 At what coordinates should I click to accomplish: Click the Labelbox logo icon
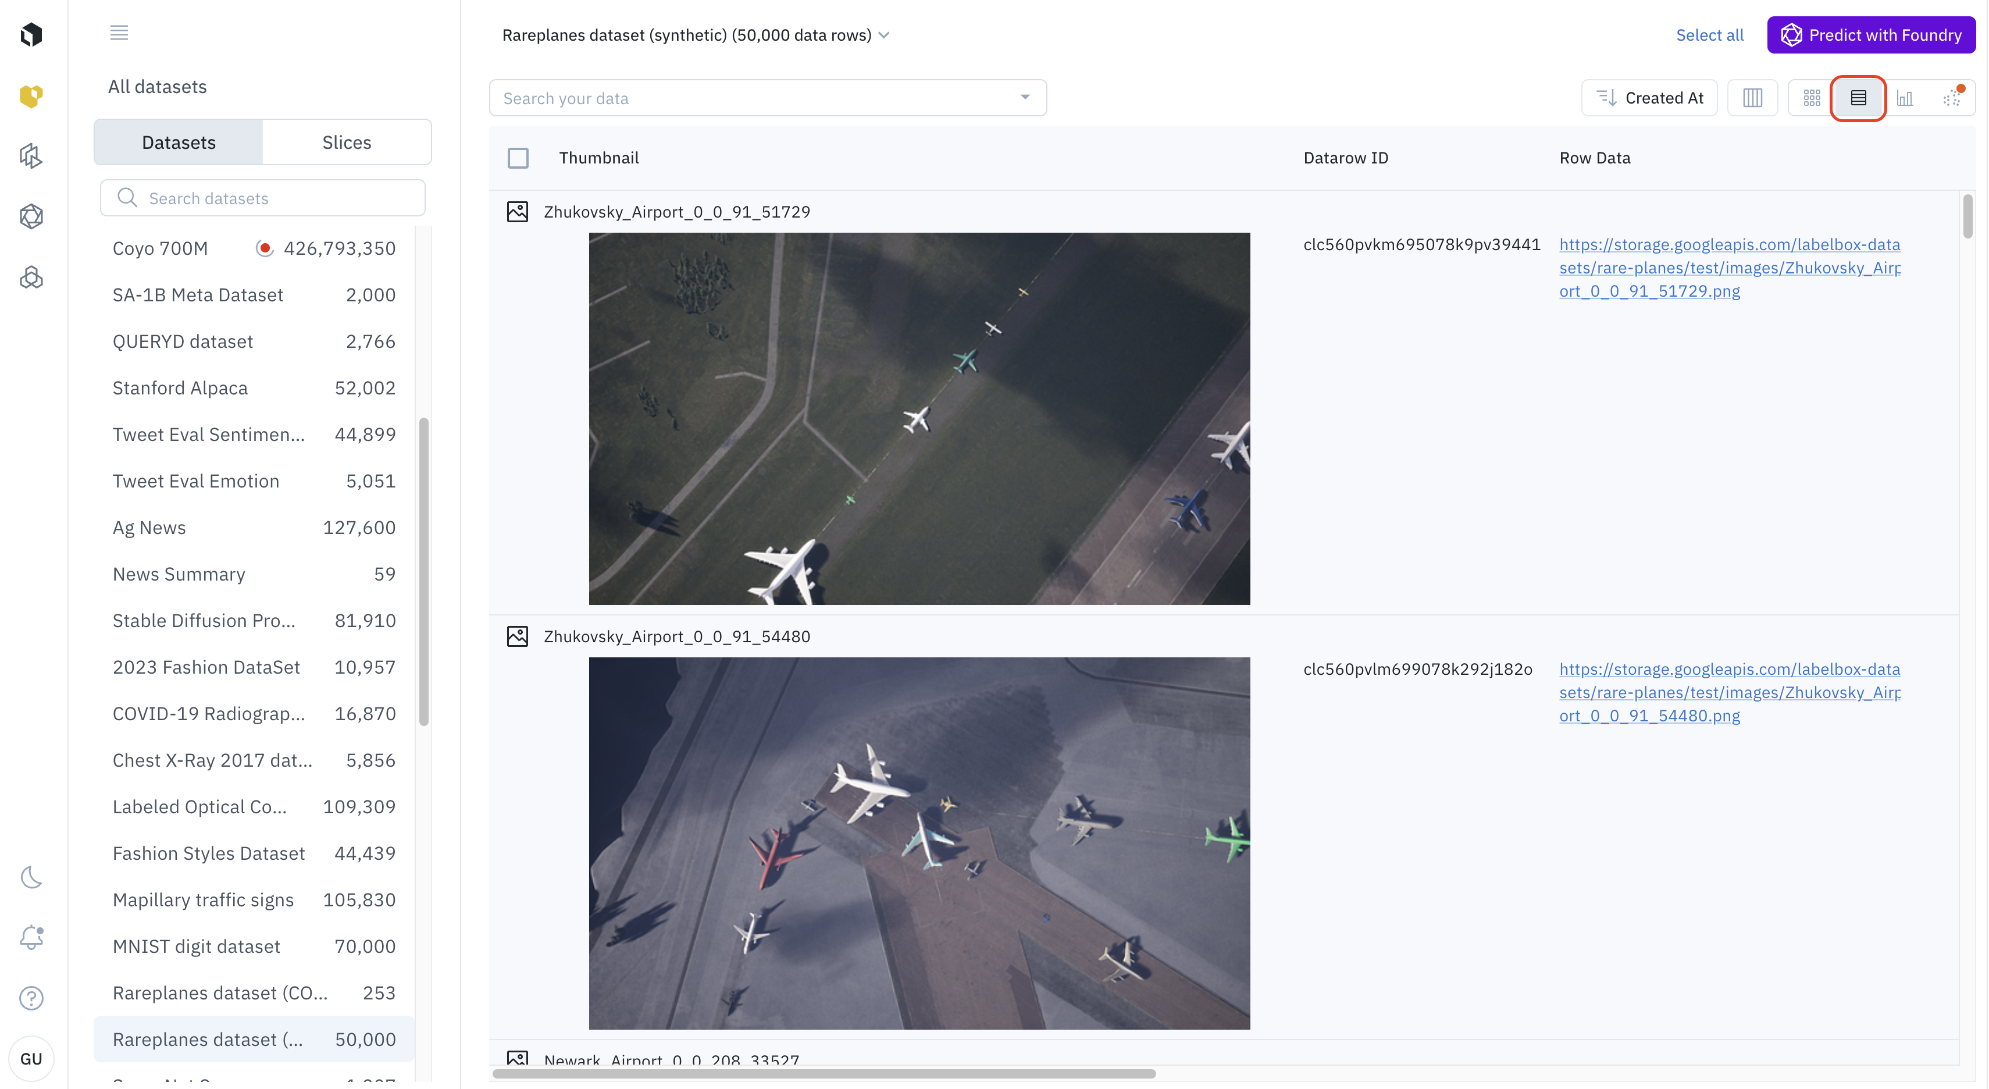point(31,35)
